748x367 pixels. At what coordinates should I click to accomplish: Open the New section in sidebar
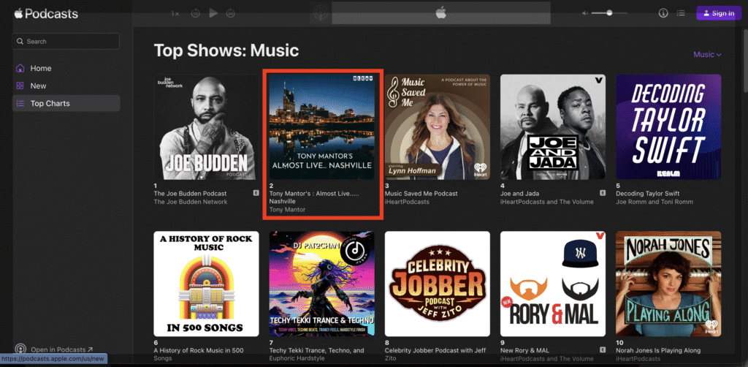point(38,86)
